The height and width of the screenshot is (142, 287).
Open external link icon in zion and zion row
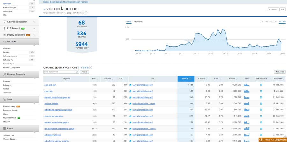[130, 85]
